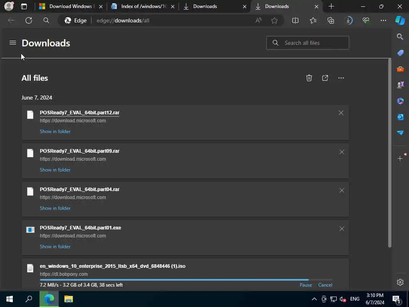Remove part09.rar from downloads list
The width and height of the screenshot is (409, 307).
tap(342, 152)
